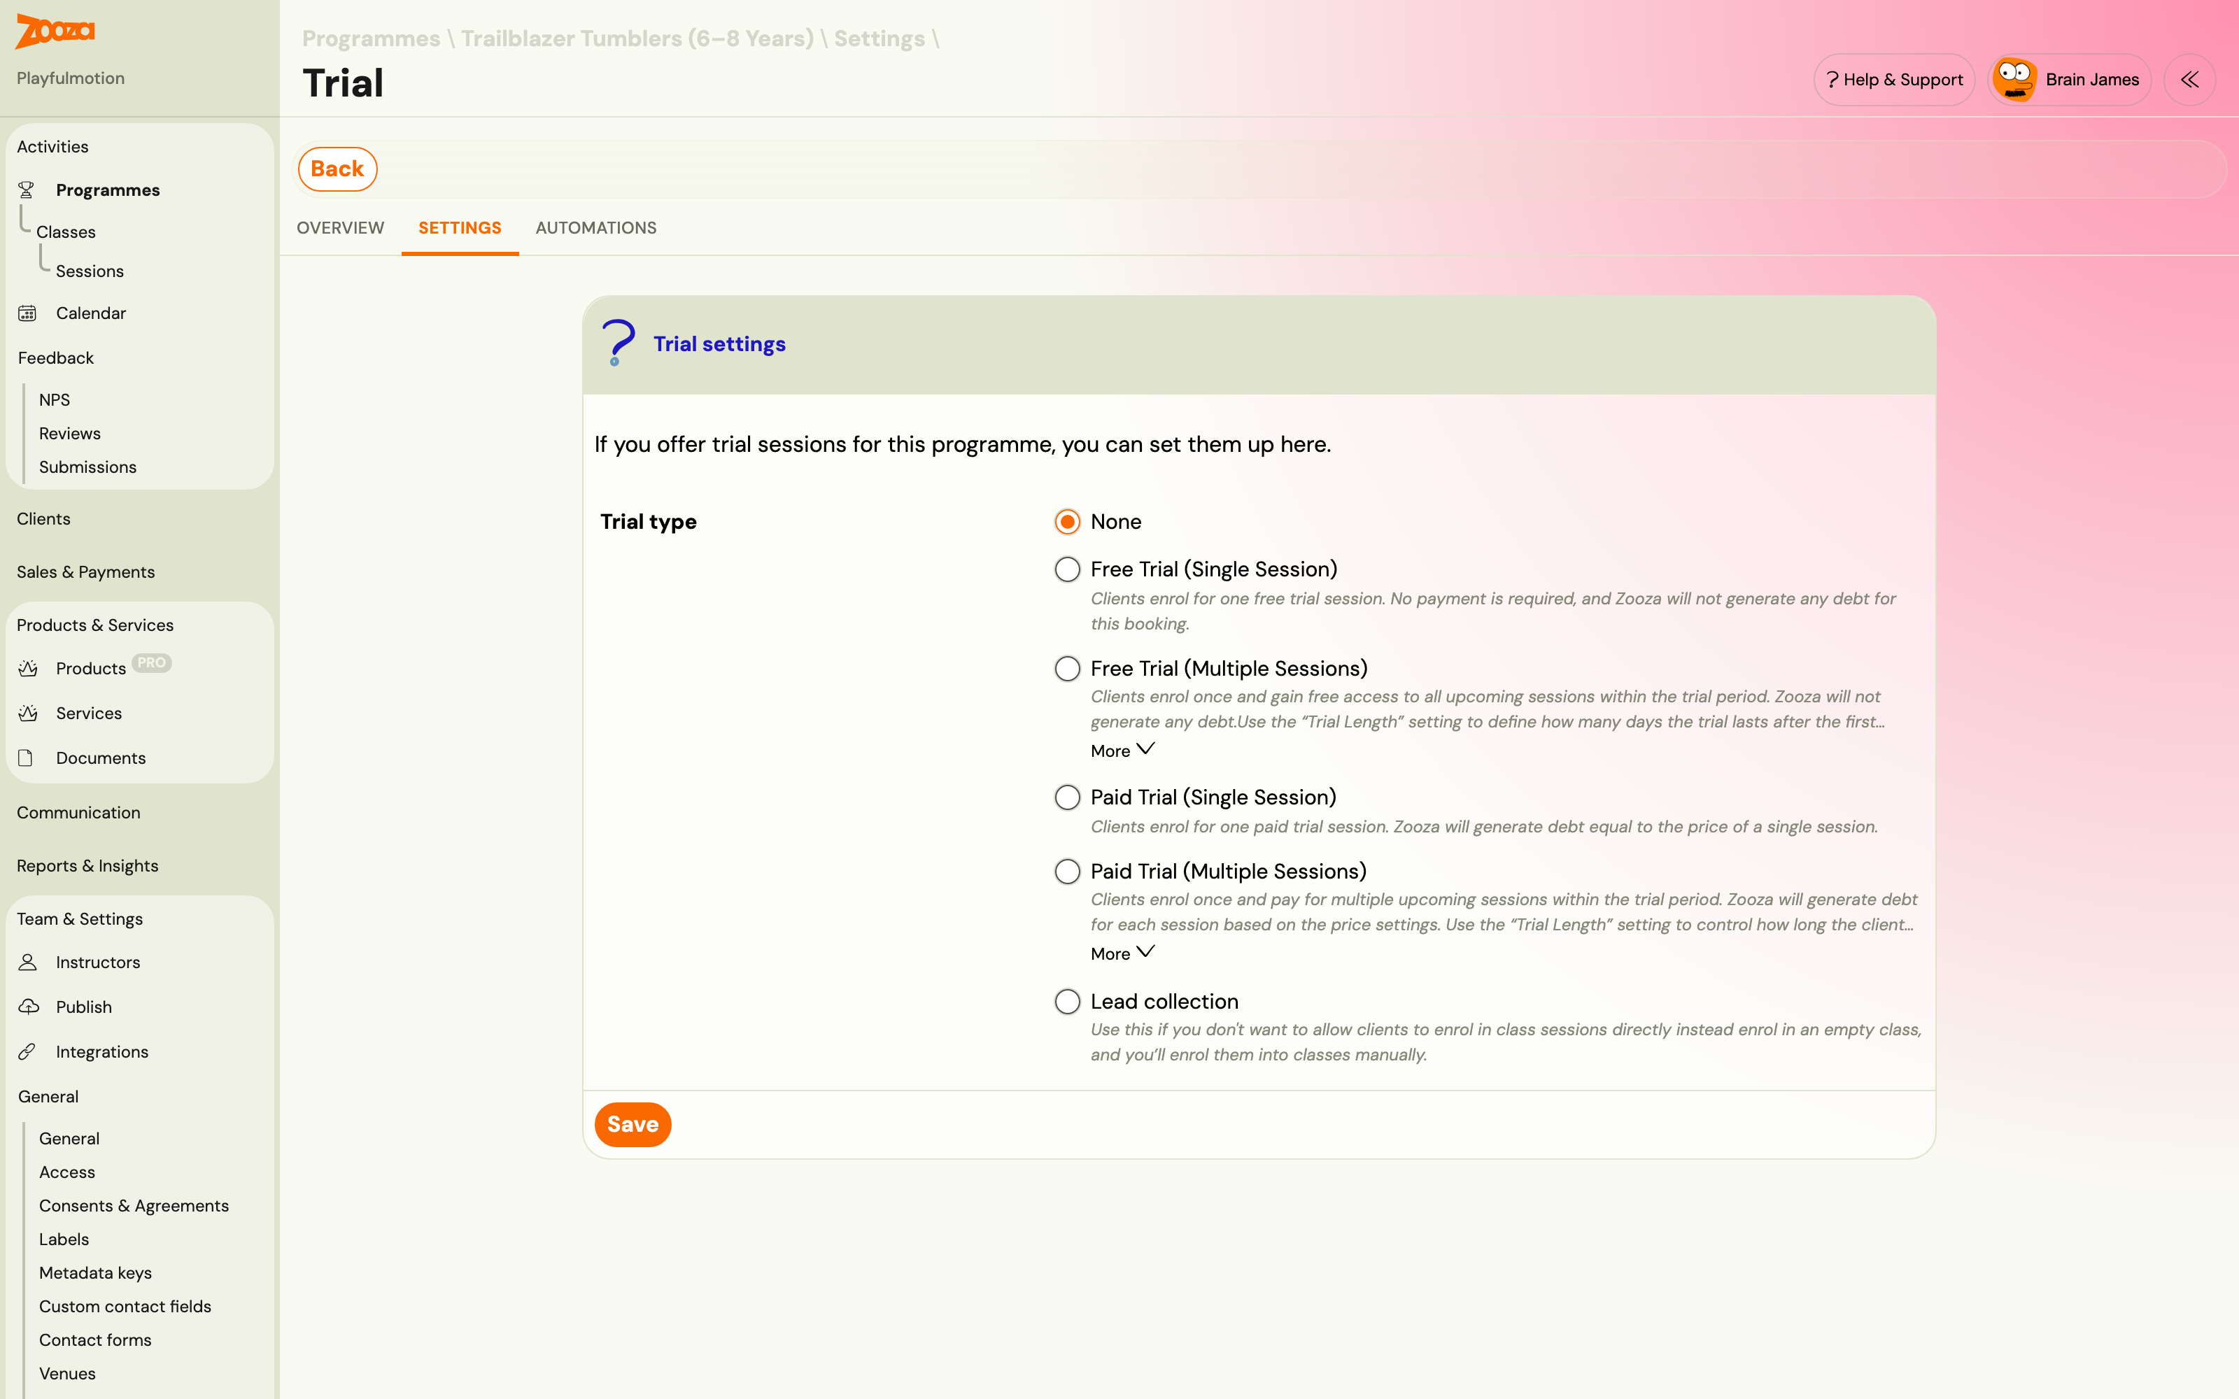Viewport: 2239px width, 1399px height.
Task: Open Products in sidebar
Action: click(x=91, y=668)
